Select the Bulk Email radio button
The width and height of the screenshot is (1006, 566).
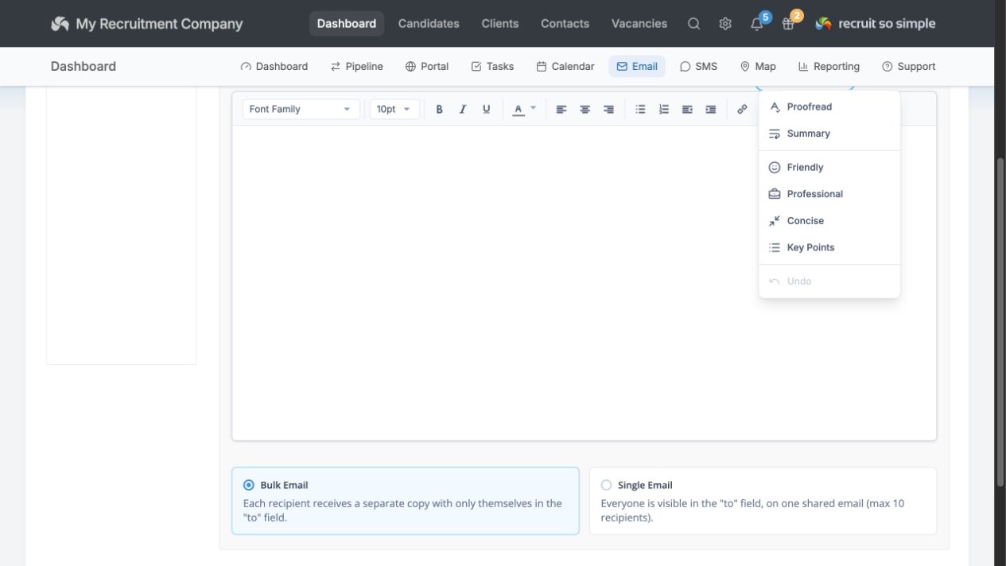coord(249,485)
